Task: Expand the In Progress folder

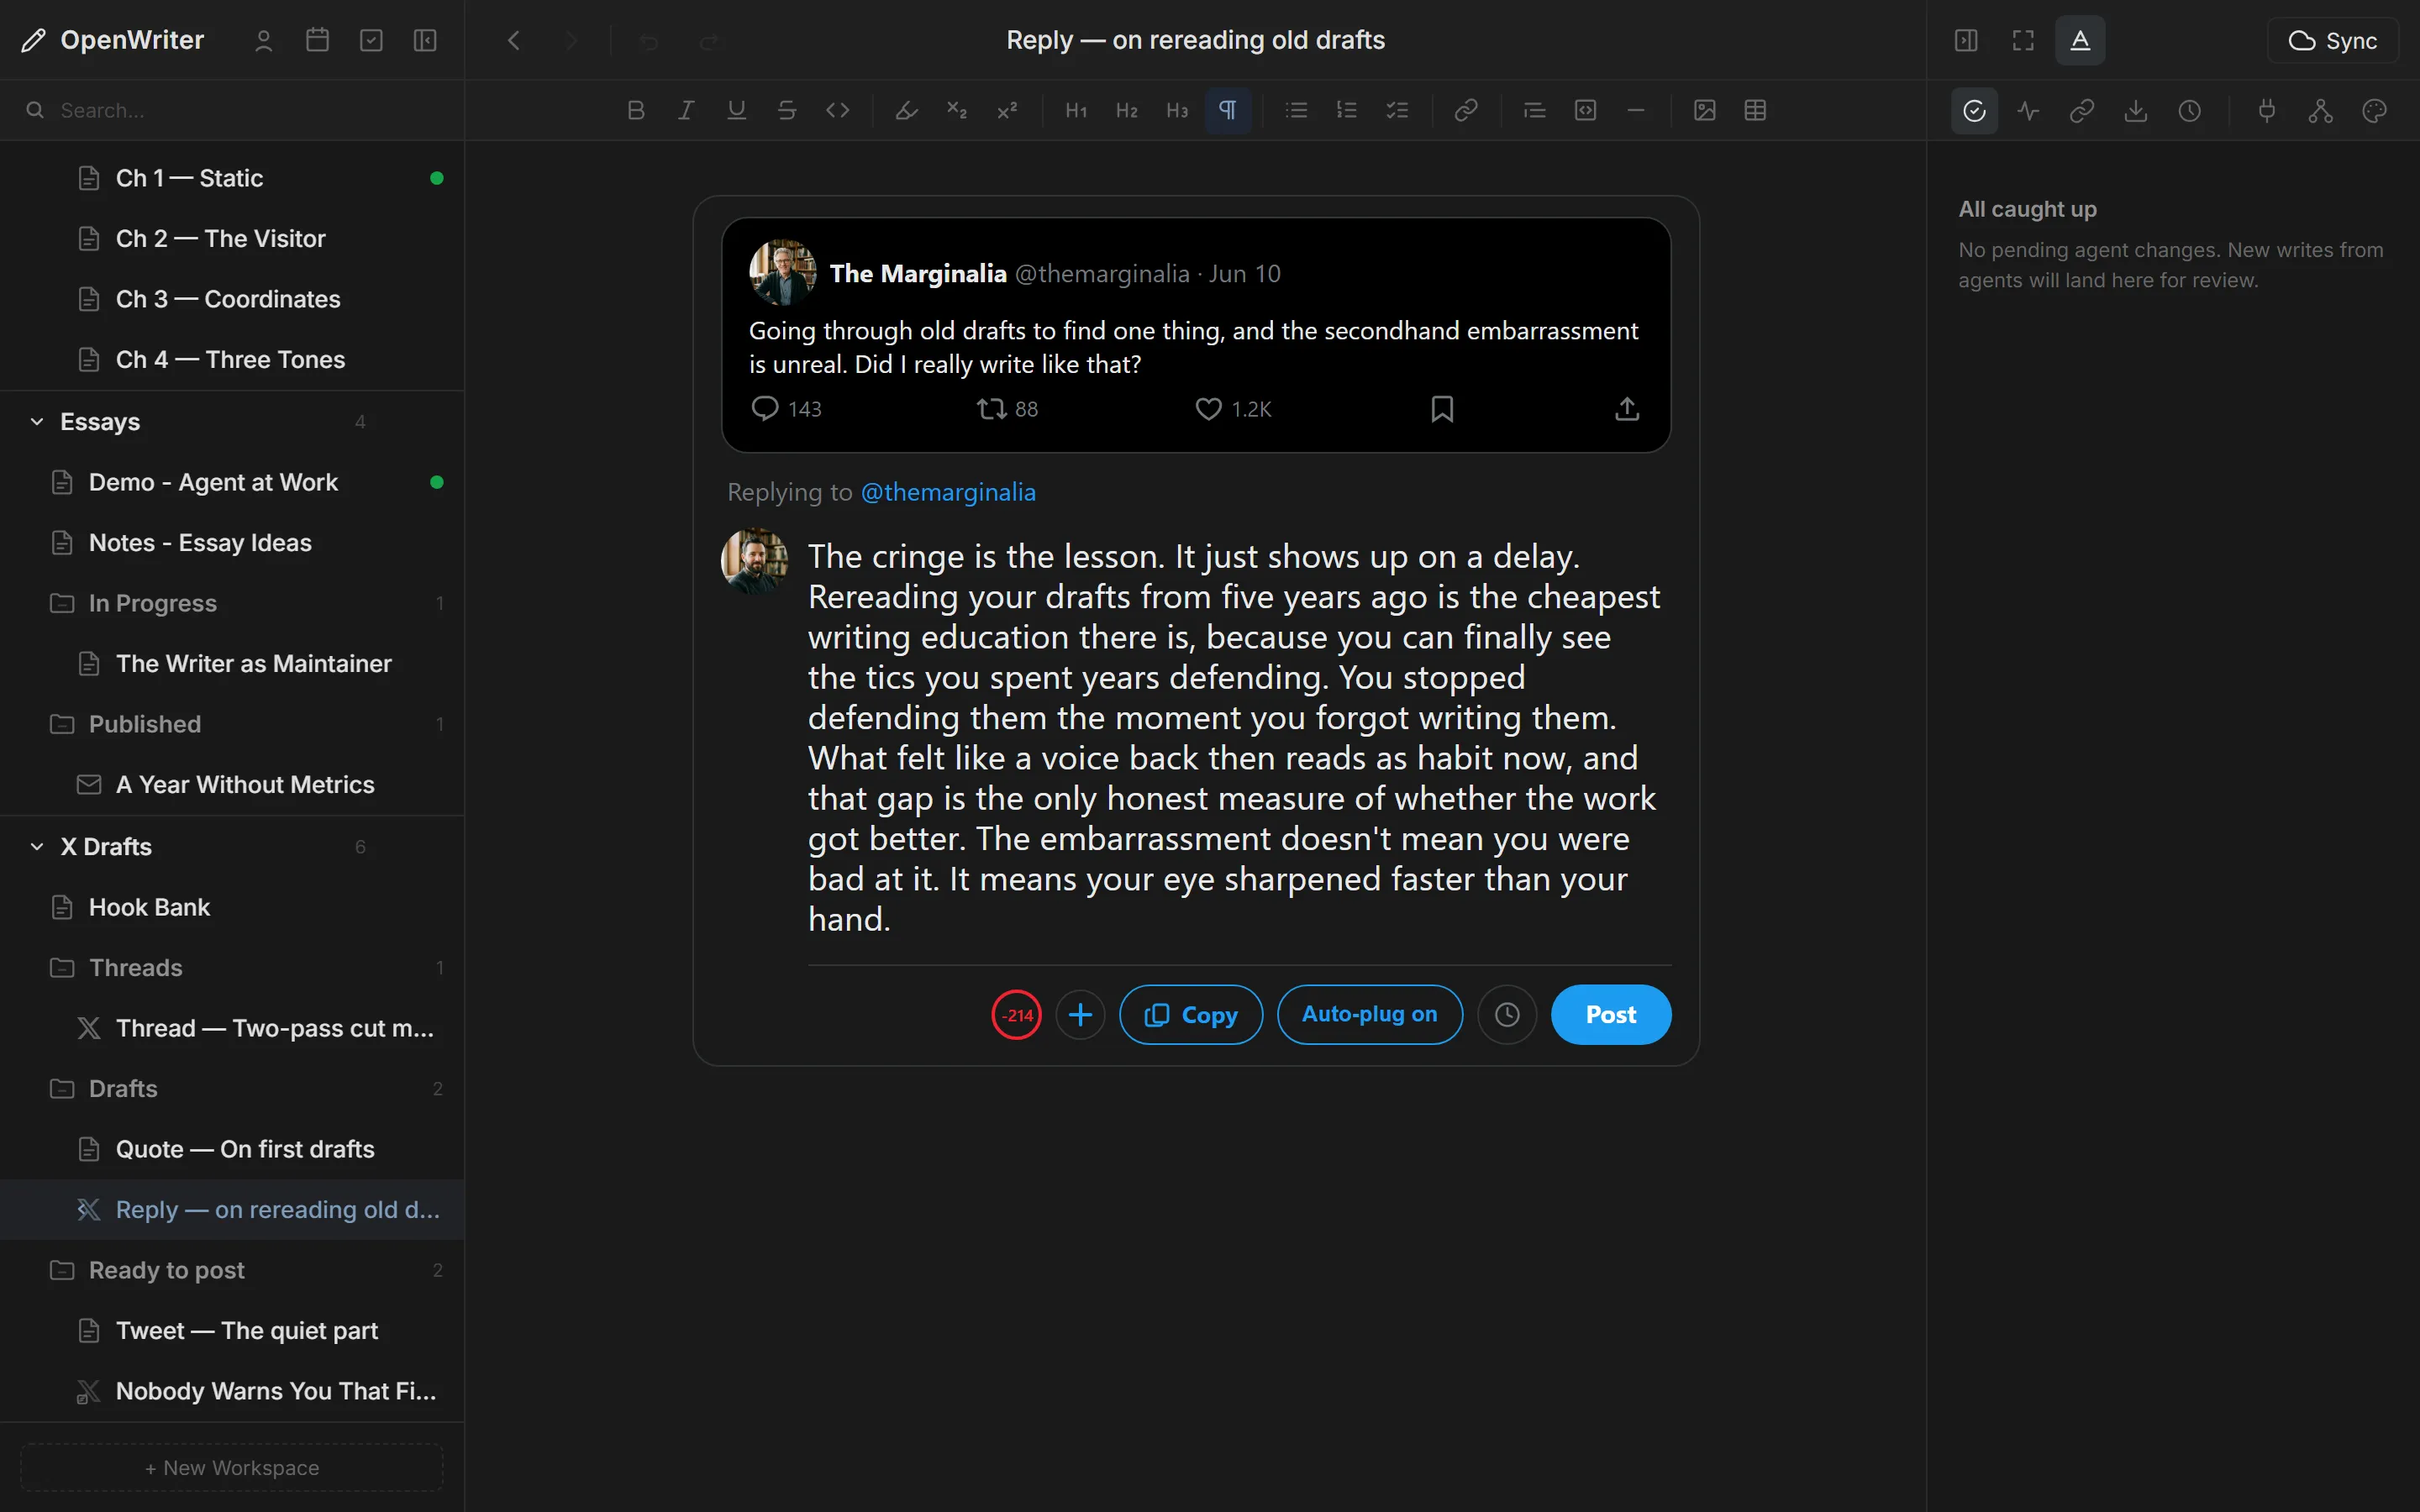Action: (232, 603)
